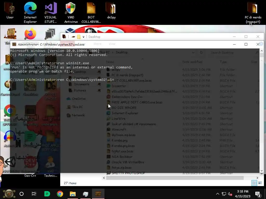The image size is (266, 199).
Task: Switch to Large icons view button
Action: pos(260,183)
